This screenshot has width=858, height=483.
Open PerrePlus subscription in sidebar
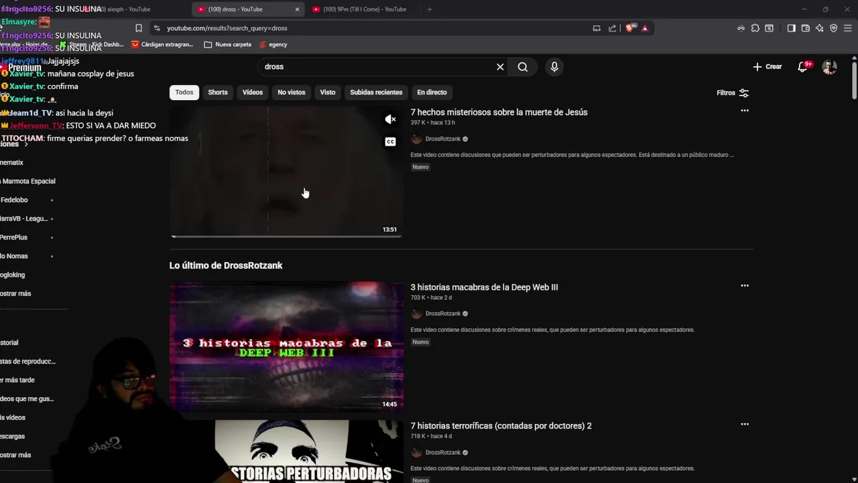tap(14, 237)
